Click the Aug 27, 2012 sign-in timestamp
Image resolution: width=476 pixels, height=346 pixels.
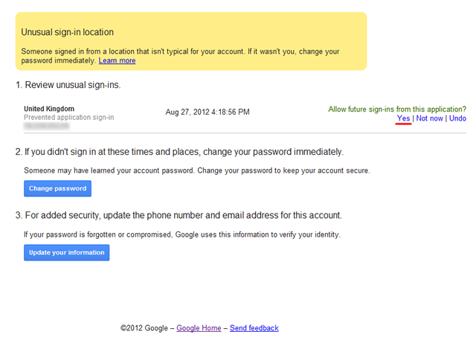[208, 112]
